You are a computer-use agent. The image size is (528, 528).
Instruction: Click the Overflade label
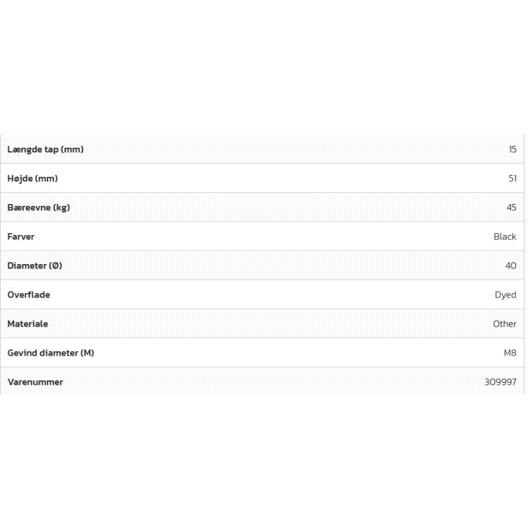(x=28, y=294)
